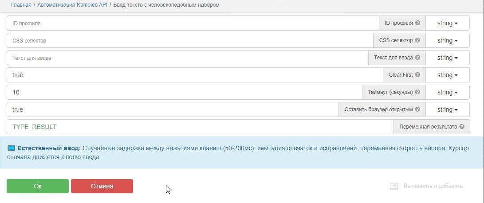Click the Текст для ввода label
484x203 pixels.
click(393, 58)
